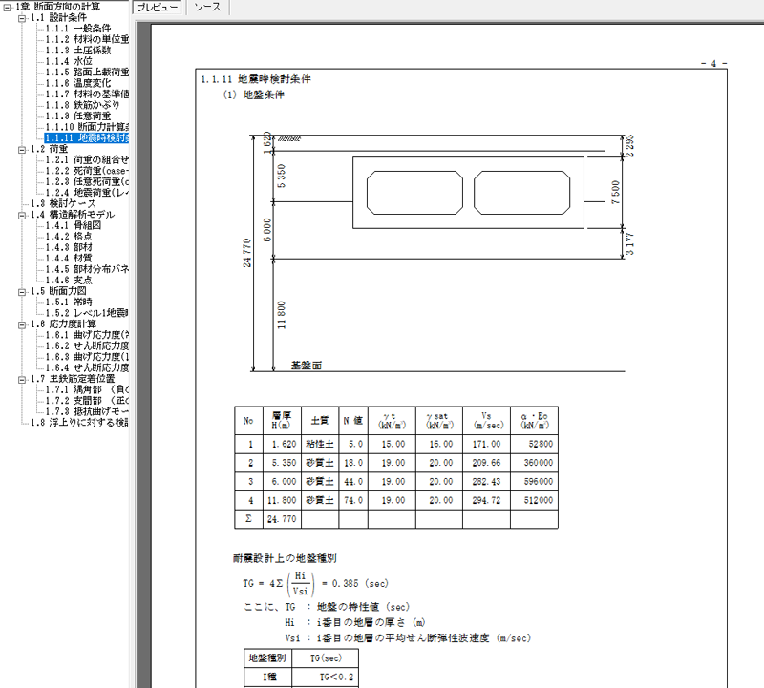Click table cell 粘性土 in row 1
This screenshot has height=688, width=764.
coord(320,444)
